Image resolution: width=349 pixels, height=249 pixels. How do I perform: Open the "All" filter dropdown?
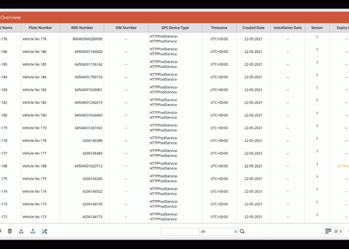pyautogui.click(x=219, y=232)
